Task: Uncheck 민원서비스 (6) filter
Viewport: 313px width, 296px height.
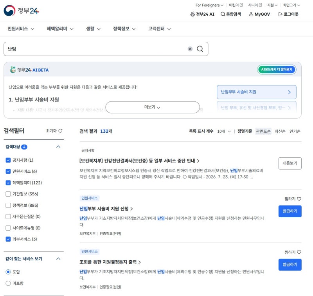Action: click(8, 171)
